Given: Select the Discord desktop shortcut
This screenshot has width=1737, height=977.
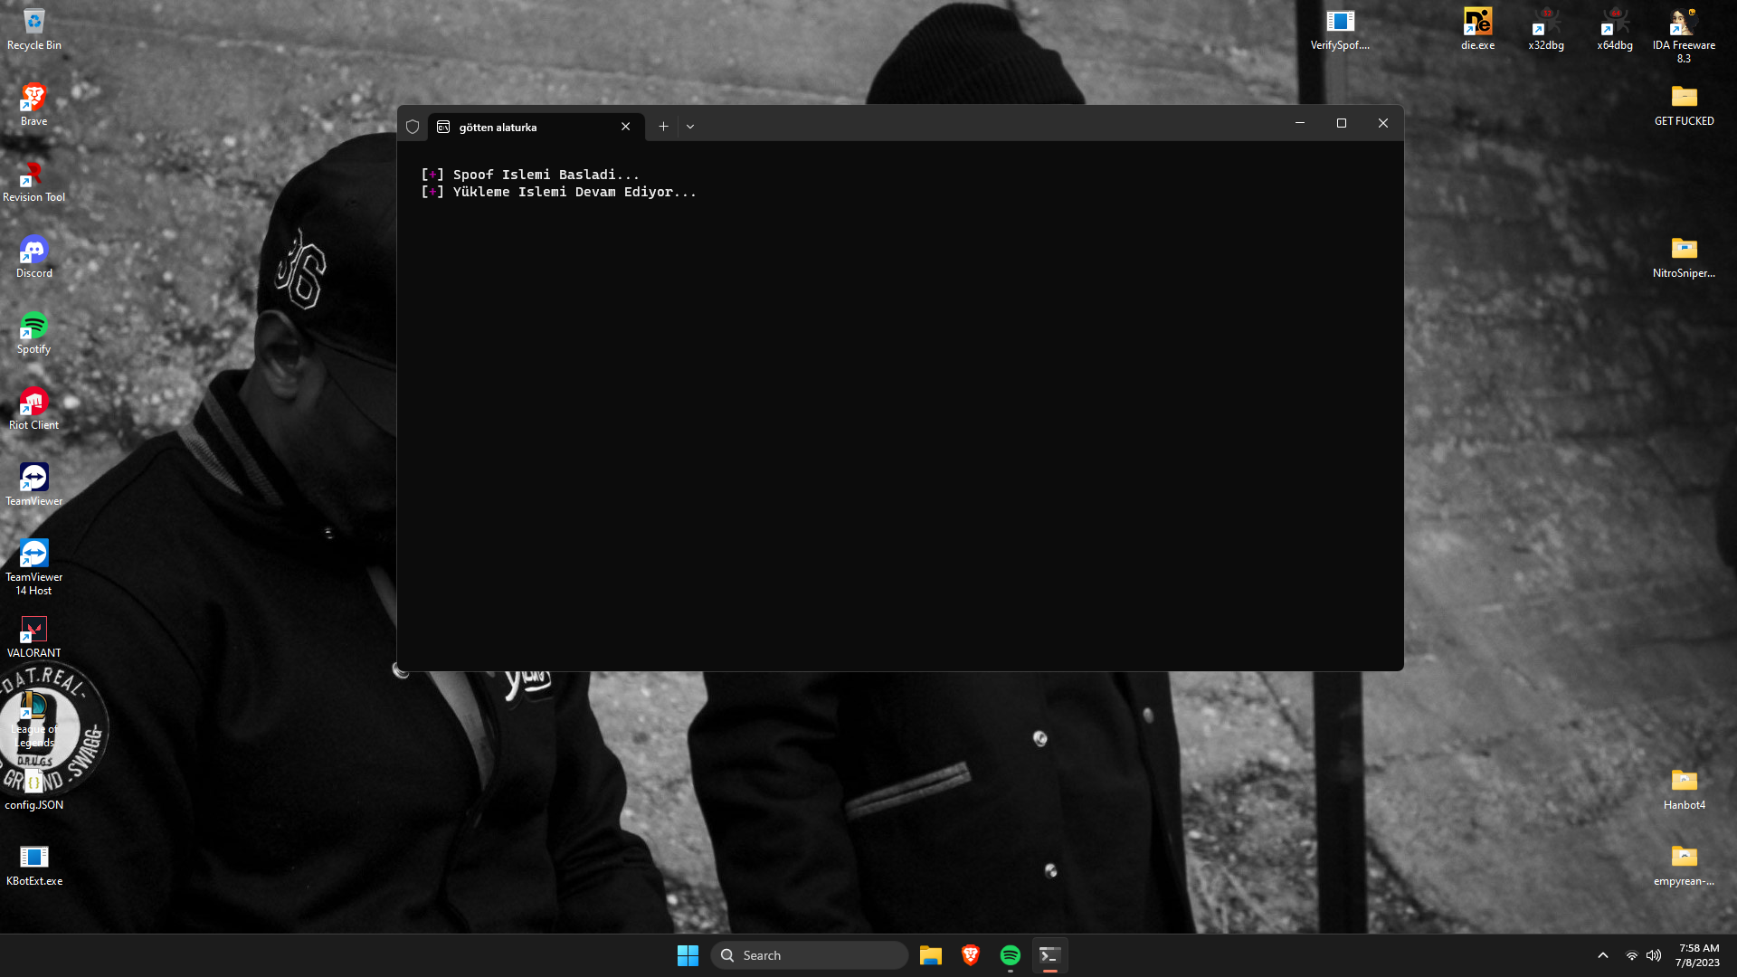Looking at the screenshot, I should pyautogui.click(x=33, y=257).
